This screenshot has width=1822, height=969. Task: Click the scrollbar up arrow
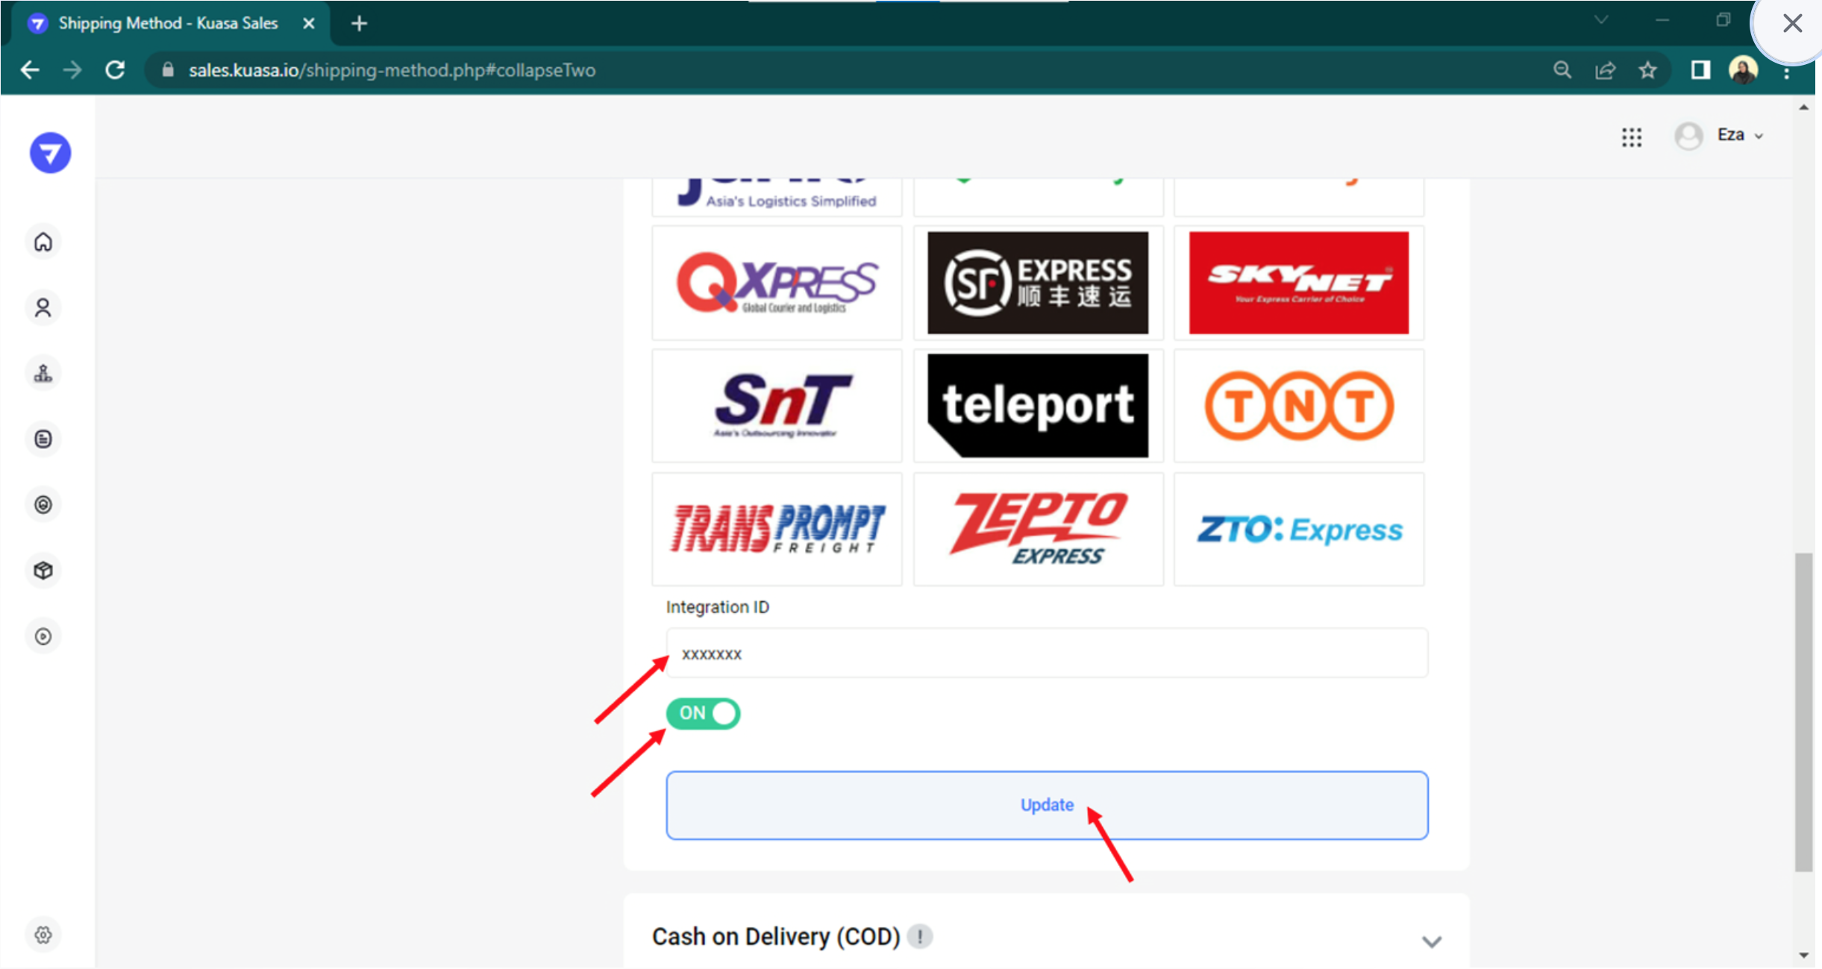click(1803, 107)
